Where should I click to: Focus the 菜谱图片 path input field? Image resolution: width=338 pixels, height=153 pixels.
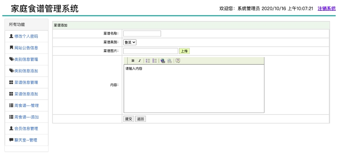click(150, 51)
